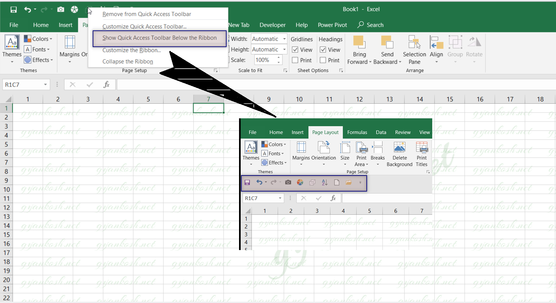Choose Customize Quick Access Toolbar
The width and height of the screenshot is (556, 303).
[144, 26]
